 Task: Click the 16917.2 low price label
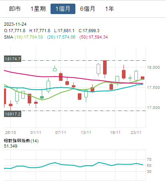[x=12, y=114]
